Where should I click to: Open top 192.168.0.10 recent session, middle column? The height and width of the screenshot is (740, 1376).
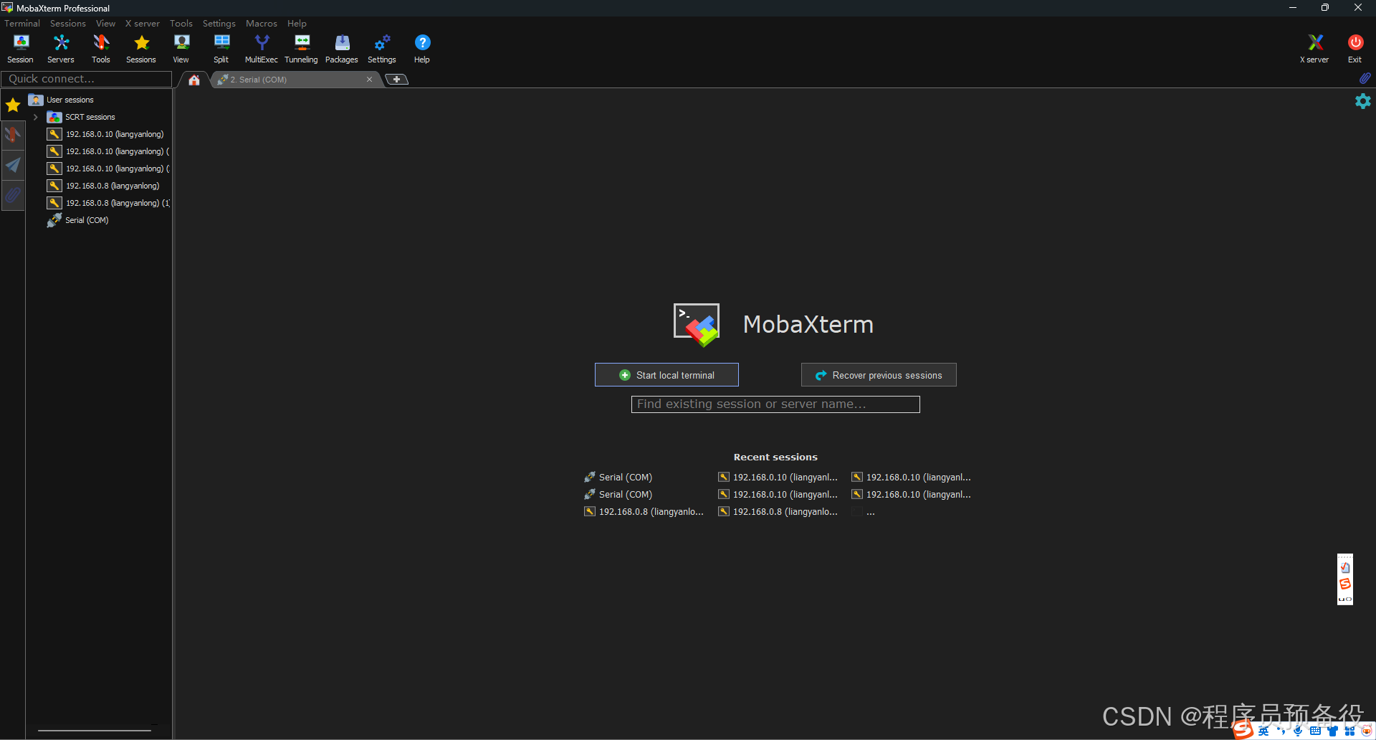tap(778, 478)
